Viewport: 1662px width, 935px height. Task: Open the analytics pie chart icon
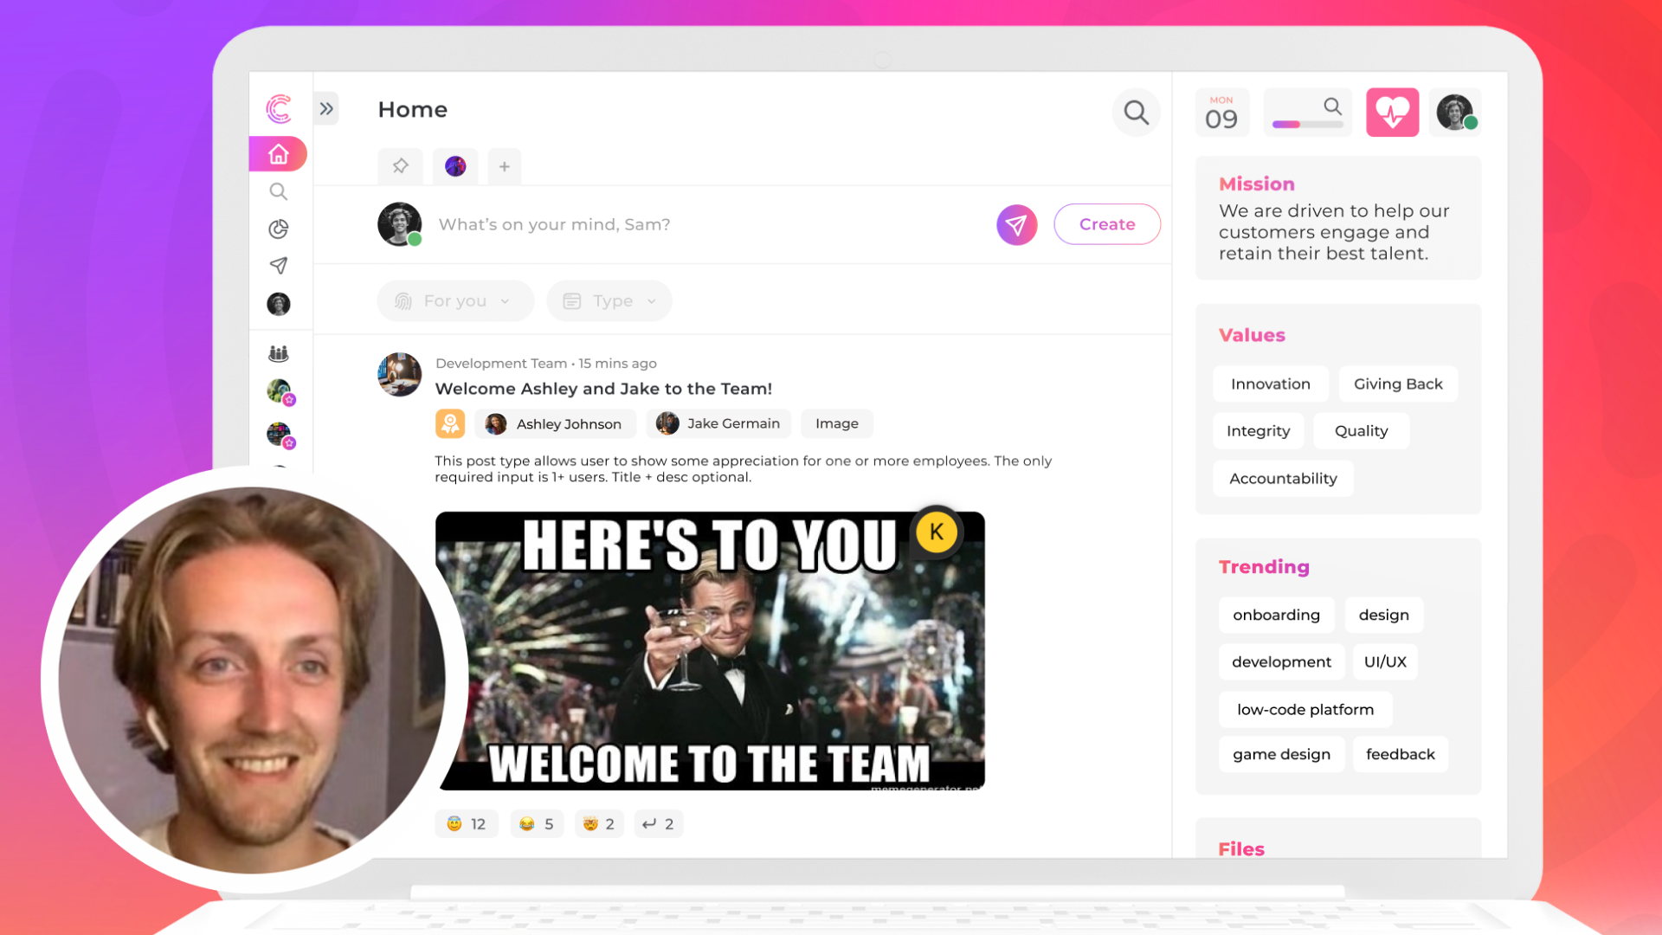tap(278, 229)
